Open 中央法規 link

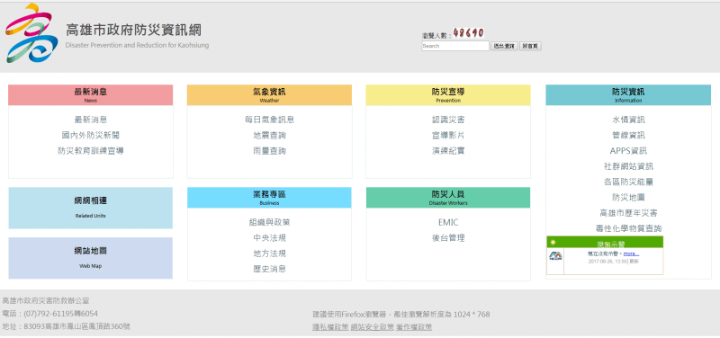click(269, 238)
